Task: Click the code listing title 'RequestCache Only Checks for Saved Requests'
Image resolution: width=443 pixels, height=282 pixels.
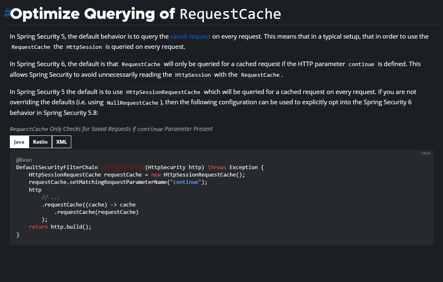Action: click(x=111, y=129)
